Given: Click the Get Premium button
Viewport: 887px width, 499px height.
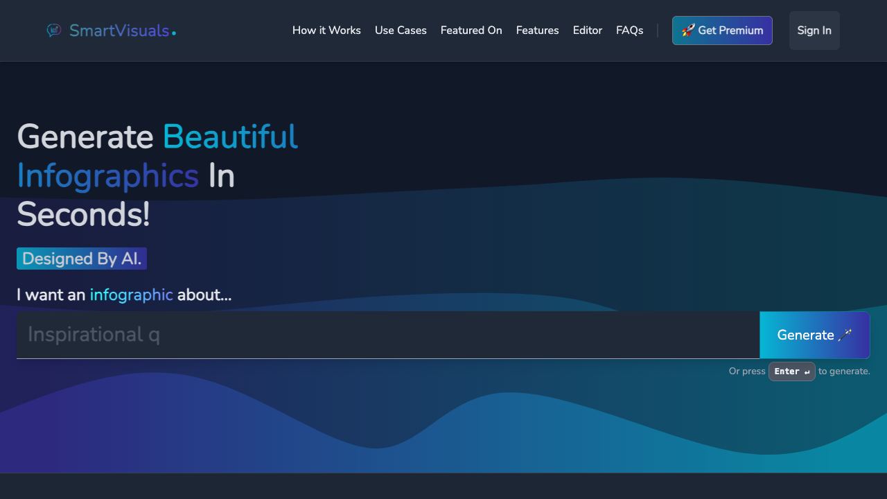Looking at the screenshot, I should (x=722, y=30).
